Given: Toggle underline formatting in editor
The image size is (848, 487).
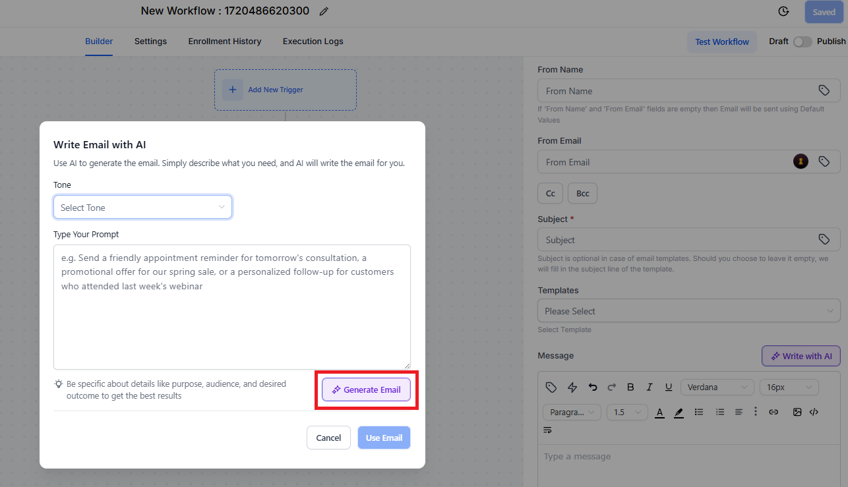Looking at the screenshot, I should pyautogui.click(x=669, y=387).
